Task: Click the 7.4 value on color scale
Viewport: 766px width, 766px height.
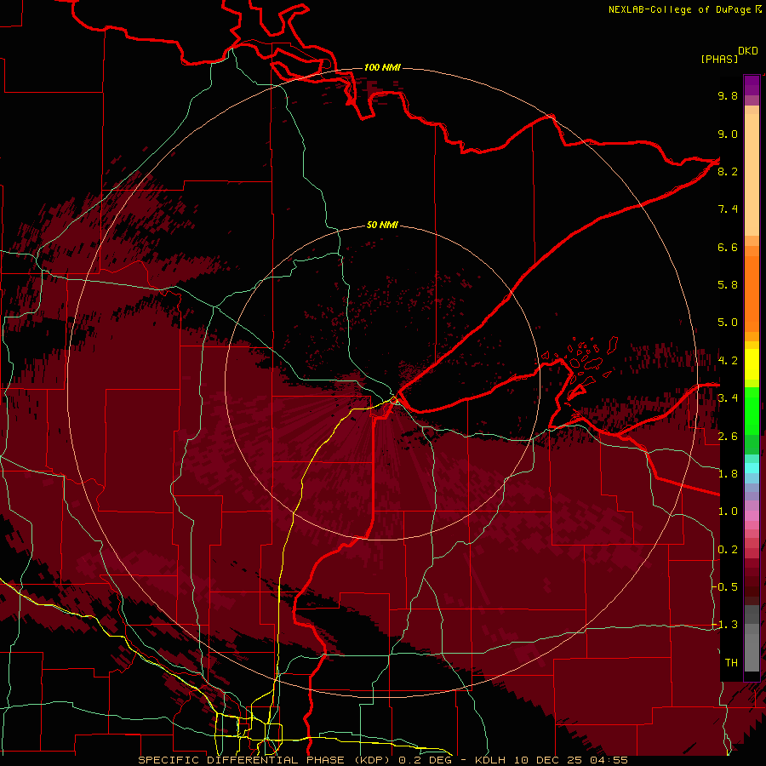Action: click(x=728, y=209)
